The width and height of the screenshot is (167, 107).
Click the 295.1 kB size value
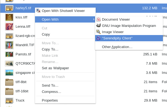click(150, 54)
